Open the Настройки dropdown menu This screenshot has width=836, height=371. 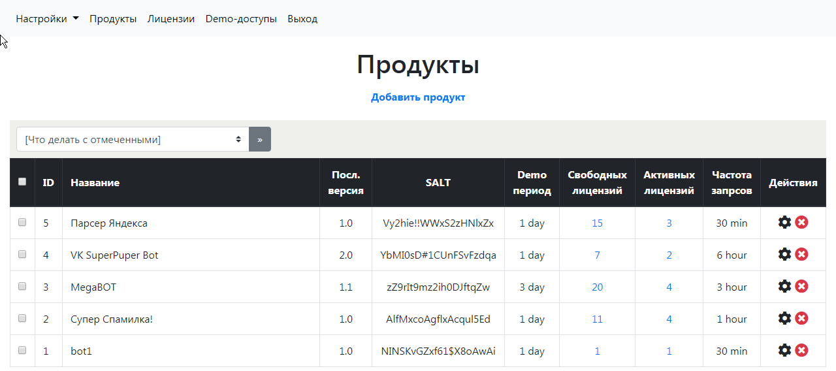click(47, 19)
